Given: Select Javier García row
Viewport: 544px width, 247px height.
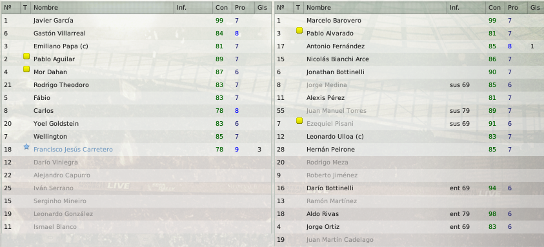Looking at the screenshot, I should point(136,21).
